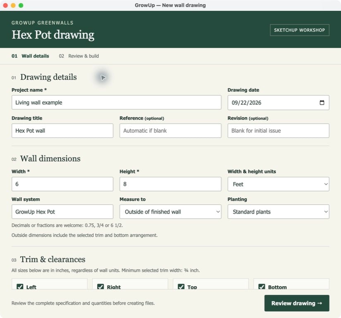This screenshot has width=341, height=318.
Task: Select the GROWUP GREENWALLS header text
Action: [x=43, y=23]
